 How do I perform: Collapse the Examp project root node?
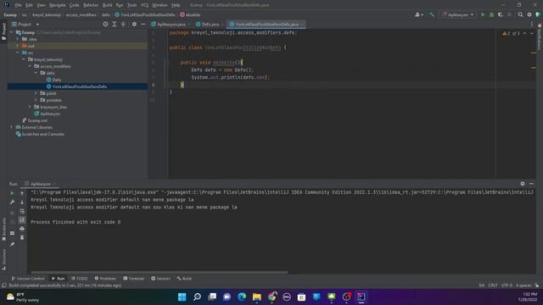click(11, 32)
